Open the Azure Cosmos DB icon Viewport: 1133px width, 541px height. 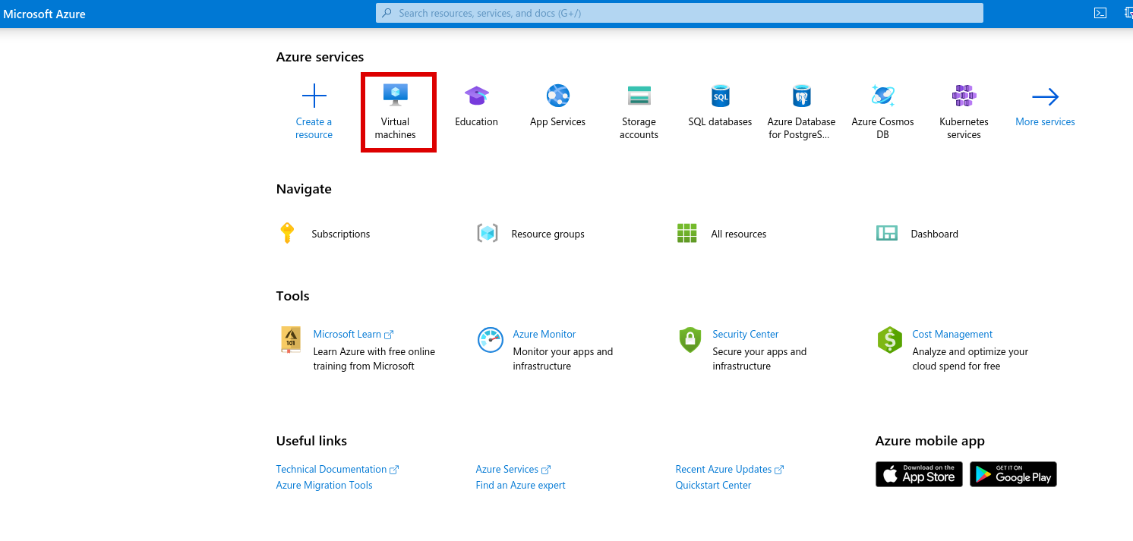[x=882, y=96]
